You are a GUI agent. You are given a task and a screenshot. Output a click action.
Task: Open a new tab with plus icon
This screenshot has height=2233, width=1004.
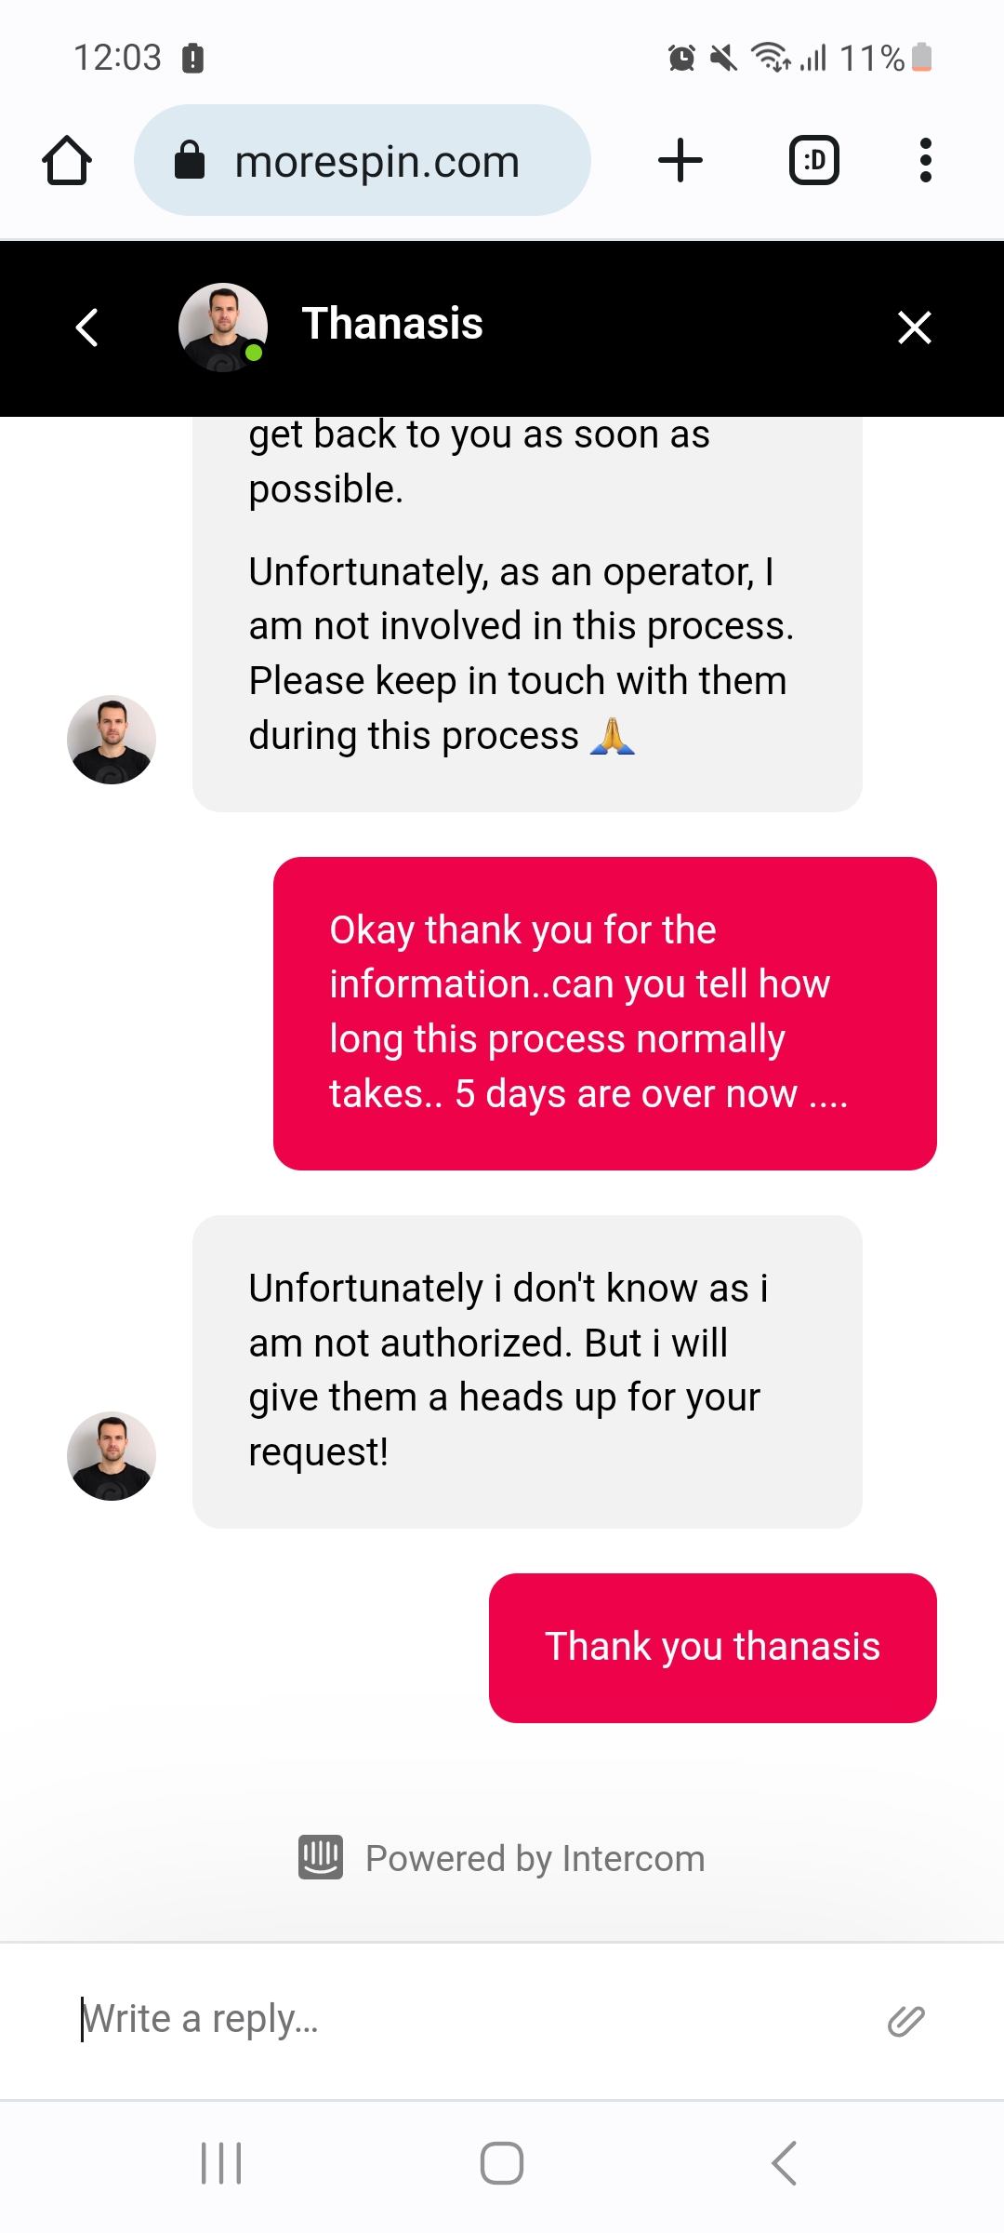pyautogui.click(x=680, y=160)
